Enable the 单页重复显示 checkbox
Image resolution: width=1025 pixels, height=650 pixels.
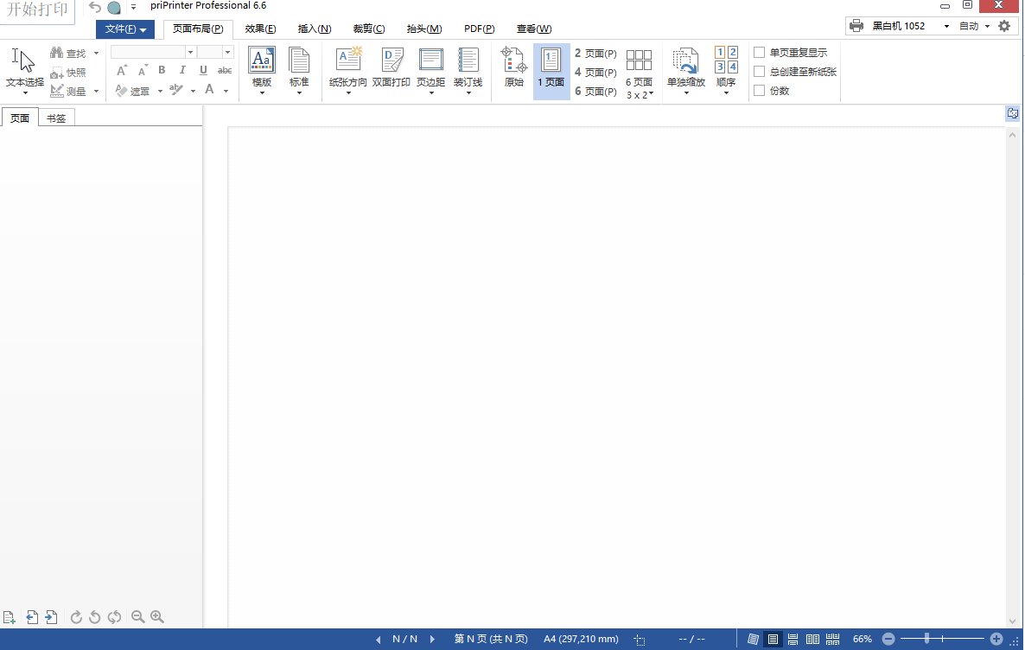[759, 52]
